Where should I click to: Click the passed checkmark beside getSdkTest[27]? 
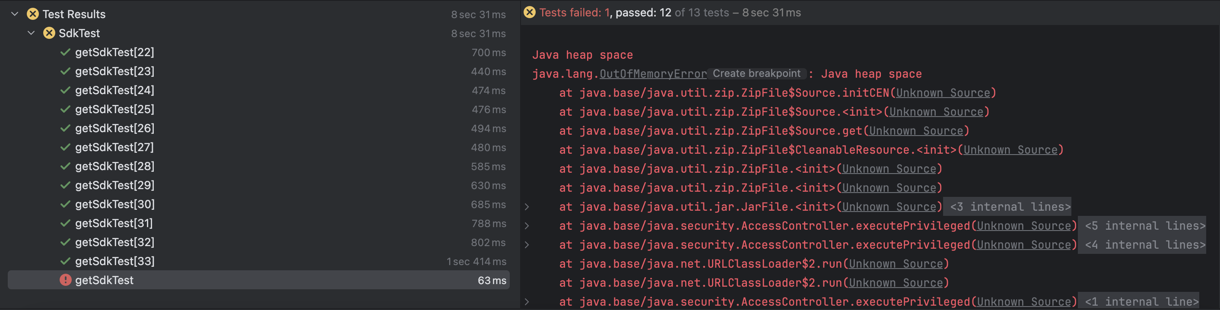[x=65, y=147]
